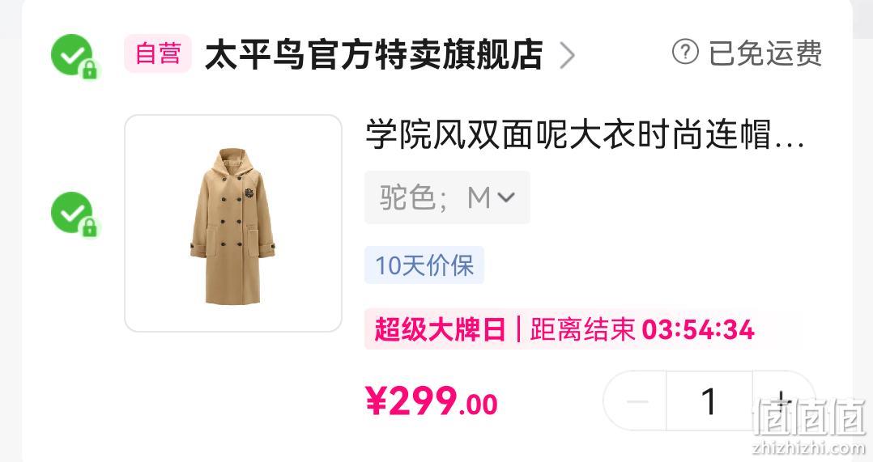Screen dimensions: 873x462
Task: Decrease quantity with the minus button
Action: click(637, 401)
